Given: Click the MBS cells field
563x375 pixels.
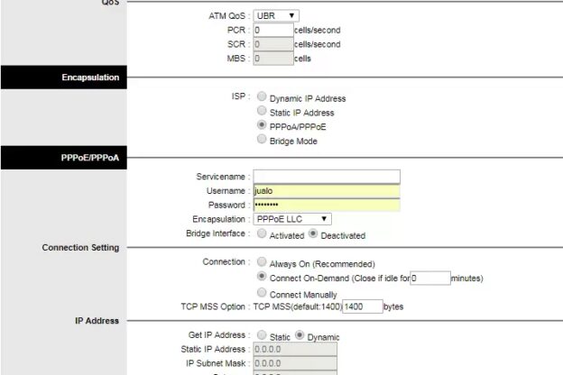Looking at the screenshot, I should coord(273,59).
